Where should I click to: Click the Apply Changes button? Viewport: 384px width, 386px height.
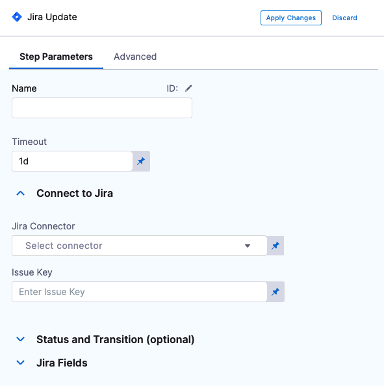pyautogui.click(x=291, y=18)
